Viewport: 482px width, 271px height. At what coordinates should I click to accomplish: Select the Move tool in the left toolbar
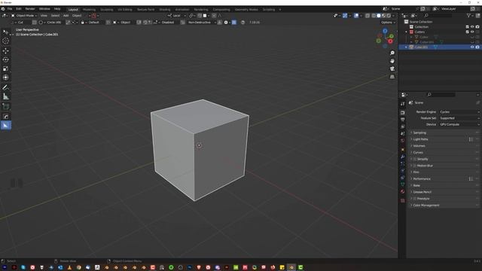tap(5, 50)
